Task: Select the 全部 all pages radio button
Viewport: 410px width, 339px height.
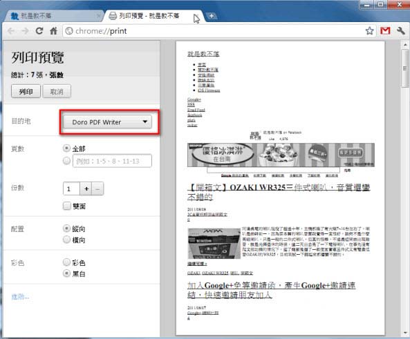Action: pos(66,148)
